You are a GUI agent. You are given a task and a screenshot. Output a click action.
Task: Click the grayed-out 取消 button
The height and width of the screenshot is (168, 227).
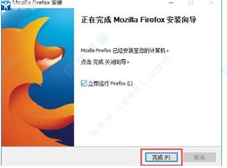[200, 157]
